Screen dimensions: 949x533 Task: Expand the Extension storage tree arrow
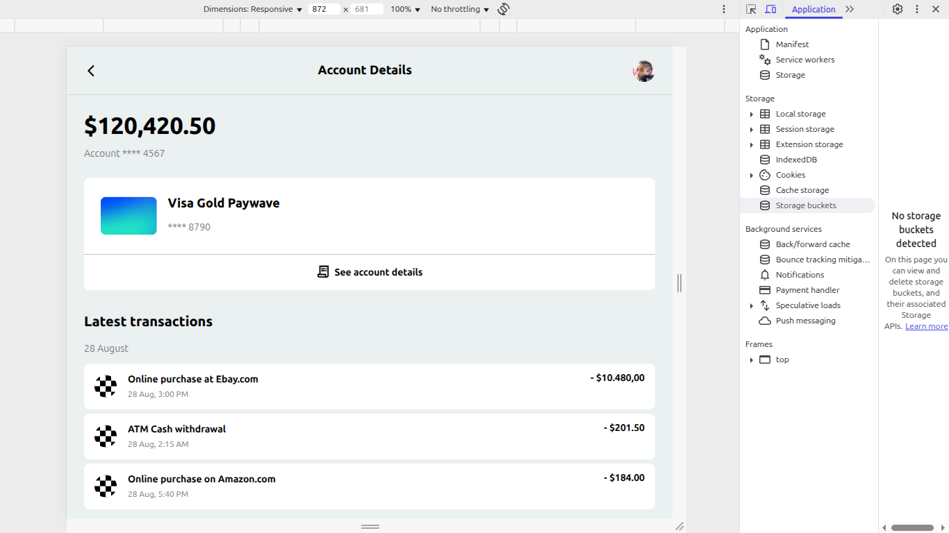tap(751, 145)
